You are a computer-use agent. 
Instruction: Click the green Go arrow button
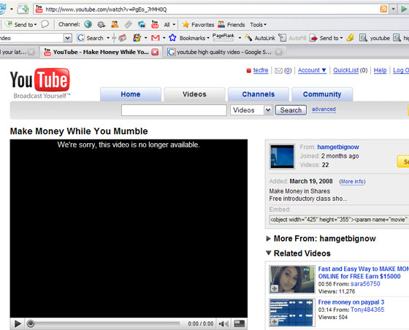[403, 9]
